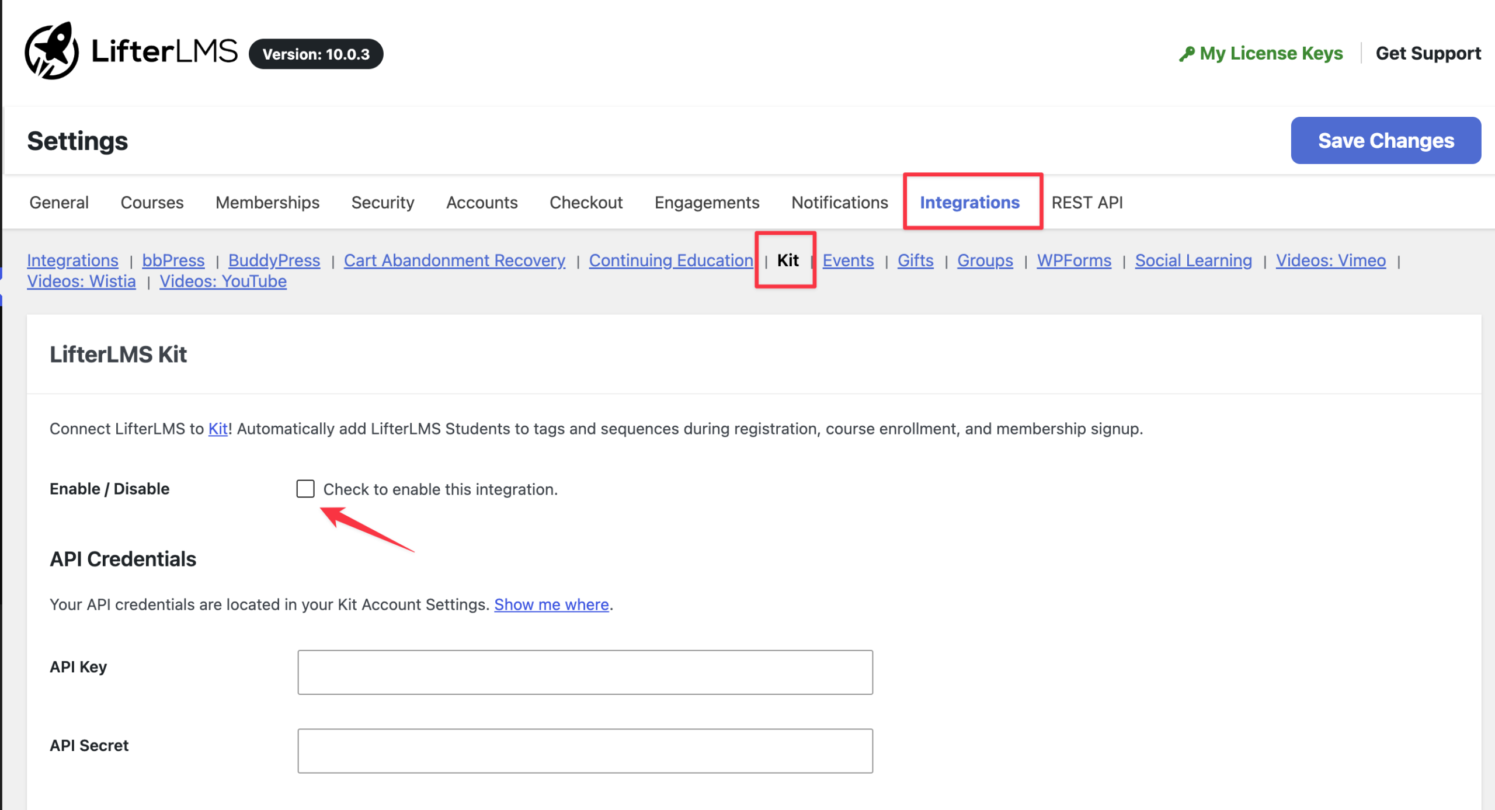The image size is (1495, 810).
Task: Open the Continuing Education link
Action: (x=671, y=260)
